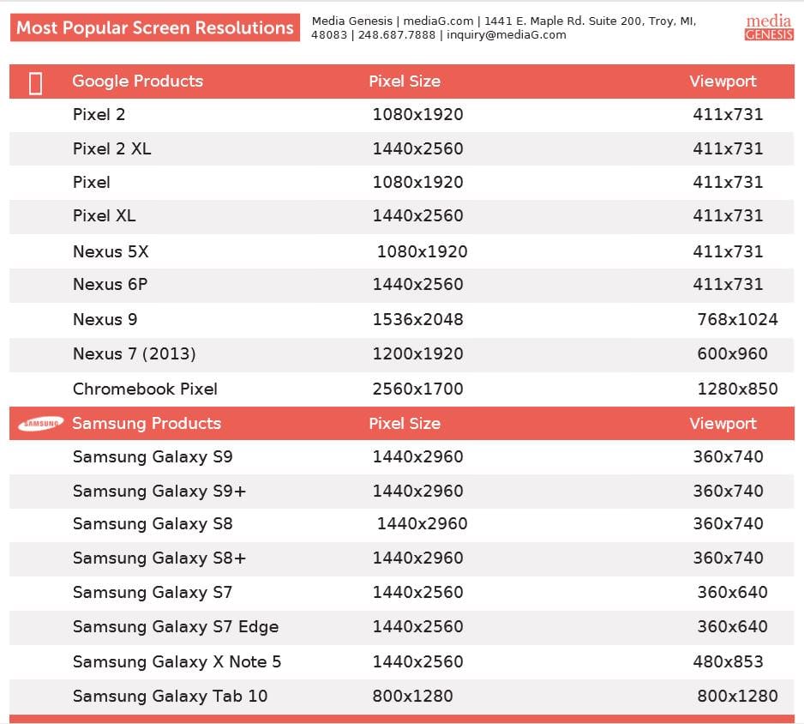The height and width of the screenshot is (724, 804).
Task: Click the Samsung Products section header
Action: click(147, 423)
